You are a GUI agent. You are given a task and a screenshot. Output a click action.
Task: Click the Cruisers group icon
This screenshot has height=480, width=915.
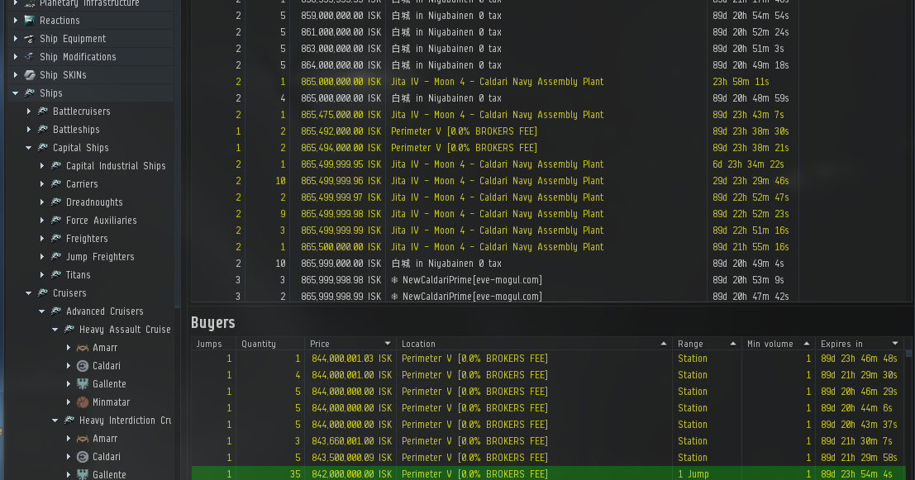(x=43, y=292)
